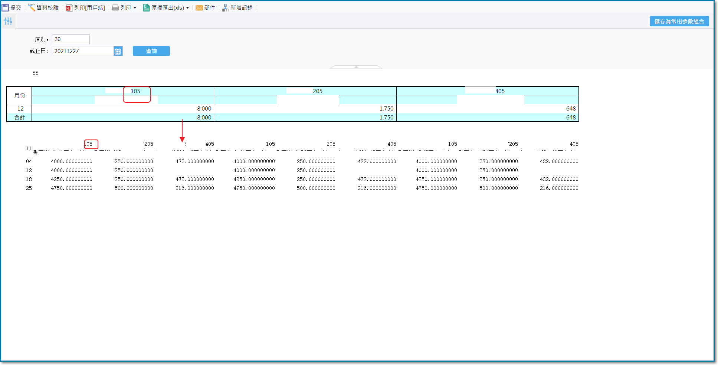
Task: Click the XX text above the table
Action: (x=35, y=73)
